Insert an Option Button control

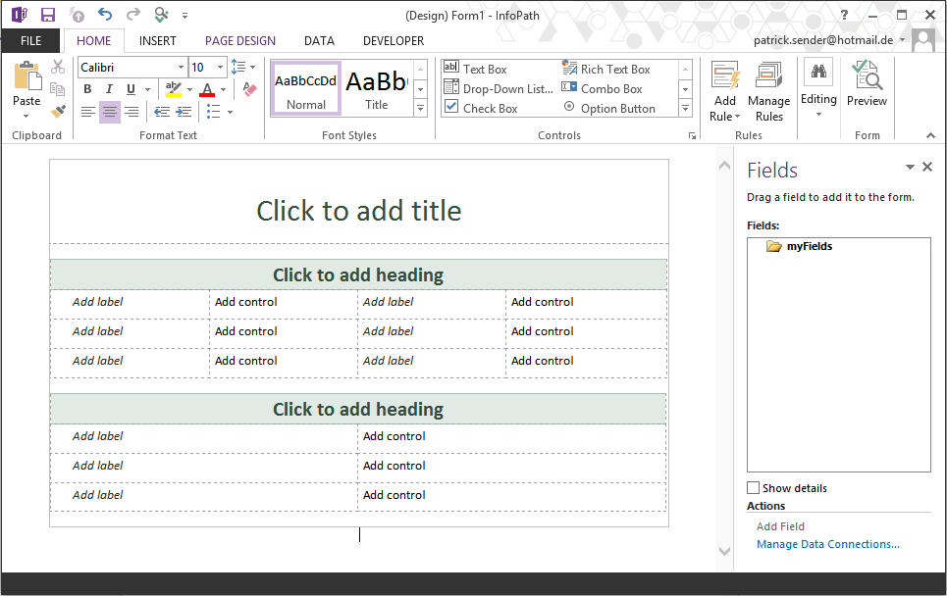click(609, 108)
